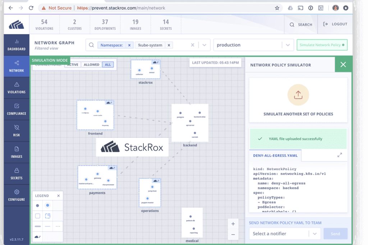Select the backend namespace box
Viewport: 368px width, 245px height.
pos(190,123)
